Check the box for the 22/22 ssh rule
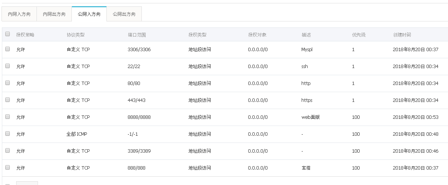The image size is (448, 185). (x=8, y=66)
